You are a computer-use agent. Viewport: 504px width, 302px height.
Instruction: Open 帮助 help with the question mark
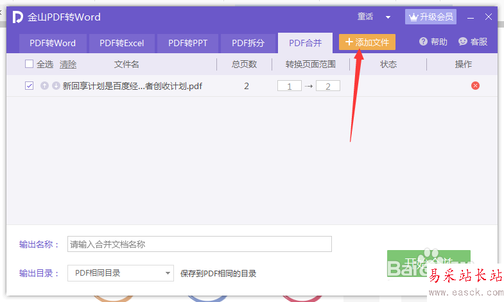click(x=433, y=42)
